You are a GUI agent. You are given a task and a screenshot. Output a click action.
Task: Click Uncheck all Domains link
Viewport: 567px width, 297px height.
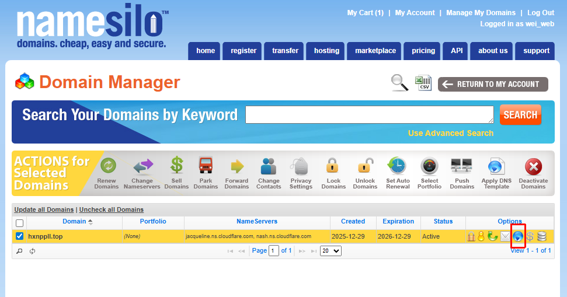[x=112, y=209]
